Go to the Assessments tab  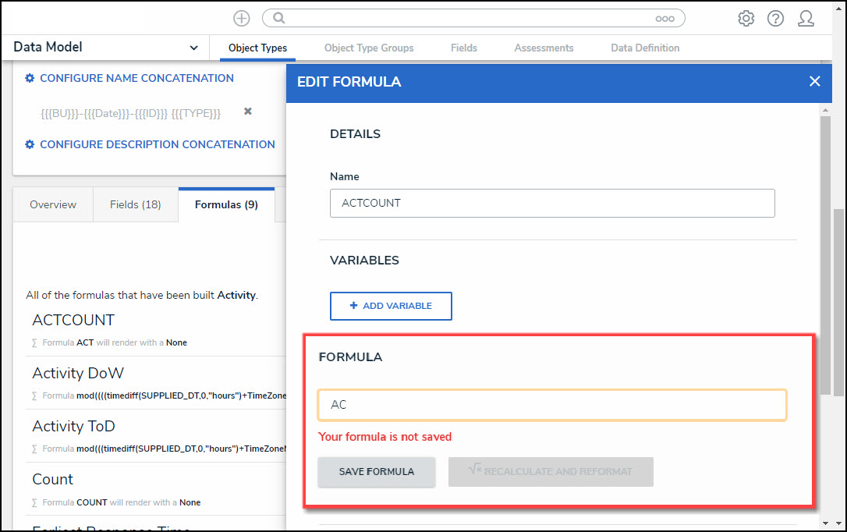pos(544,48)
